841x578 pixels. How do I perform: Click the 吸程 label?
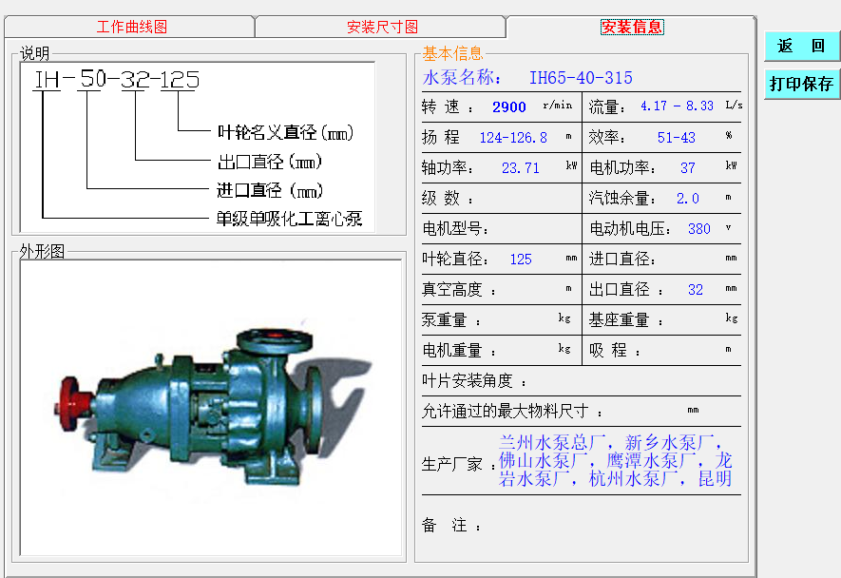(615, 351)
